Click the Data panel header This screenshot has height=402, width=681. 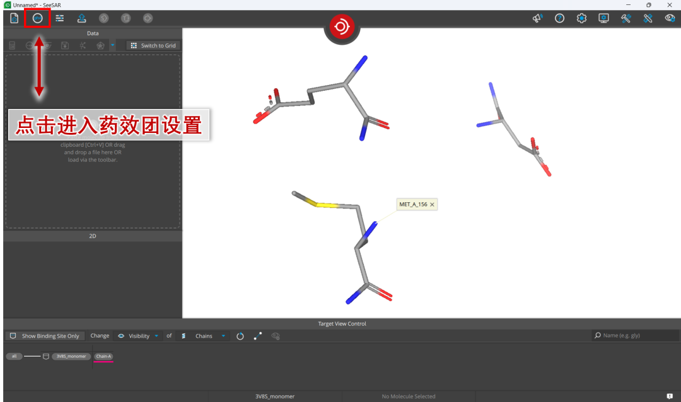93,33
